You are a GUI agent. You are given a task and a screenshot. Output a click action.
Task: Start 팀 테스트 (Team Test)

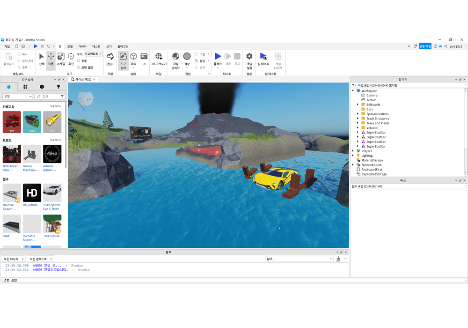click(263, 59)
